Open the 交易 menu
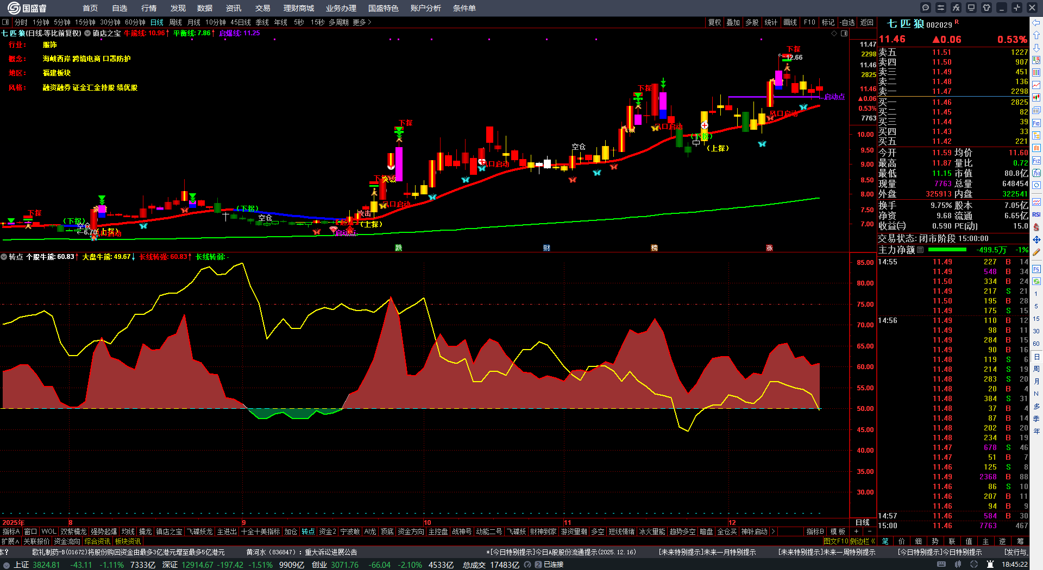Screen dimensions: 1043x570 pos(263,8)
